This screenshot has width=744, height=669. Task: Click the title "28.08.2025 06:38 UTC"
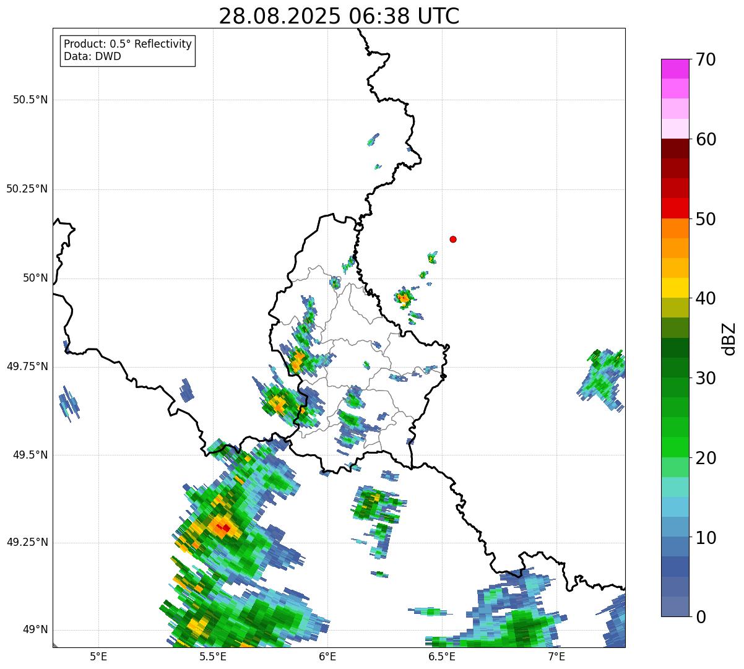pos(339,16)
